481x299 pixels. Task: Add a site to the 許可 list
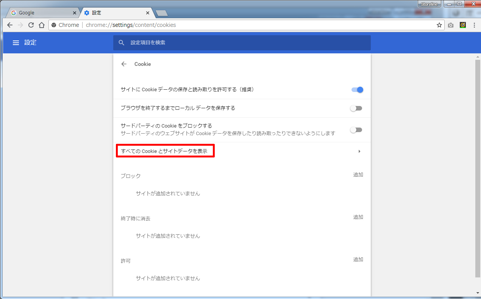click(358, 260)
